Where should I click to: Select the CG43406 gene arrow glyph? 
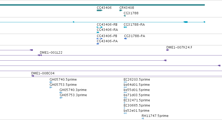(x=100, y=10)
